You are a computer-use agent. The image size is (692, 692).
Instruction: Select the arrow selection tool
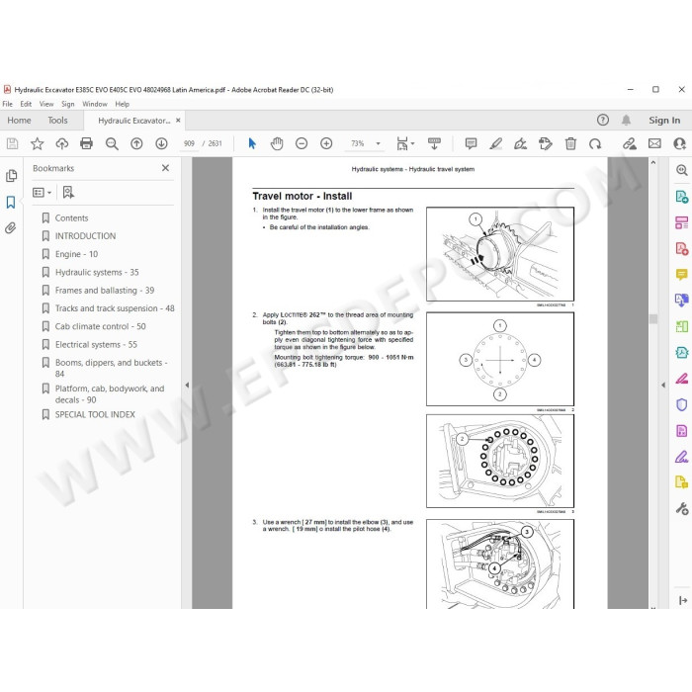point(252,143)
